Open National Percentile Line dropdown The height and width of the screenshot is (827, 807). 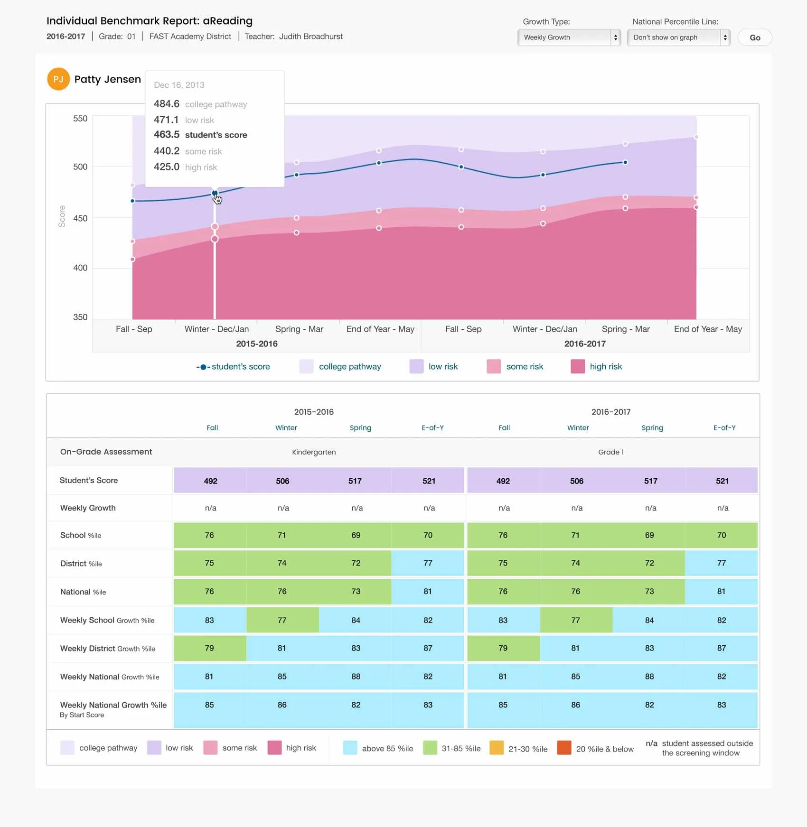pos(678,37)
